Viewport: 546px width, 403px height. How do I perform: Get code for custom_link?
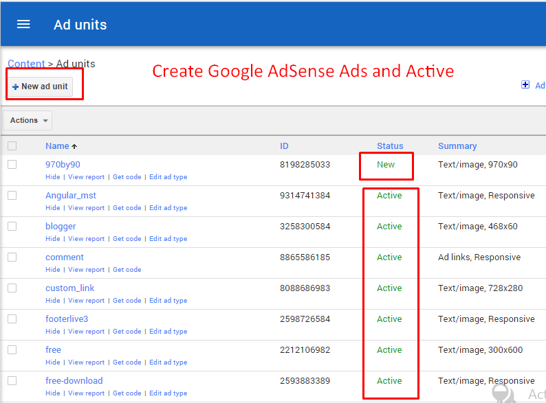pos(127,301)
